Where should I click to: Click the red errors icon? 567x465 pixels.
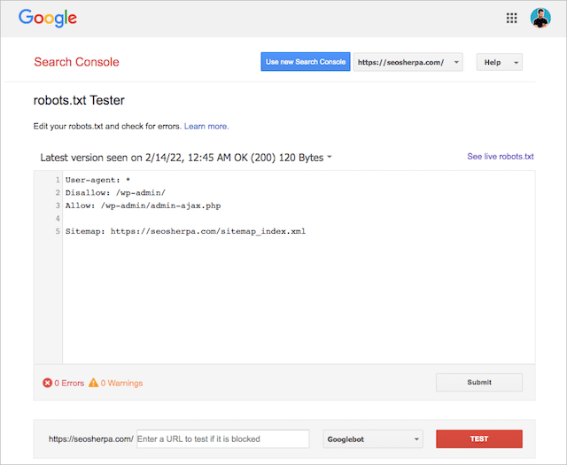[x=47, y=383]
